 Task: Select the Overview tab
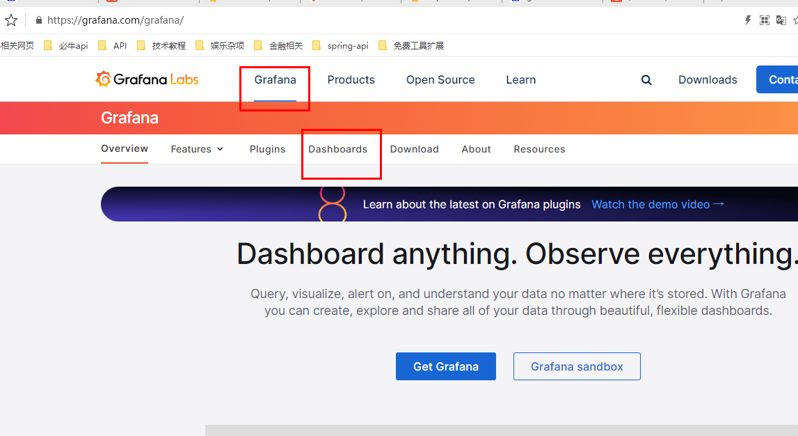(x=125, y=149)
